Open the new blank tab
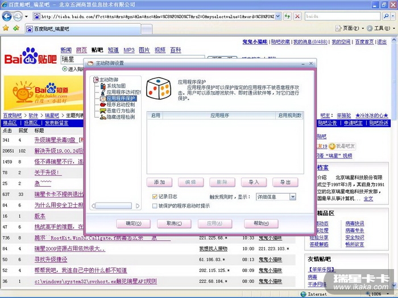398x298 pixels. click(x=147, y=29)
